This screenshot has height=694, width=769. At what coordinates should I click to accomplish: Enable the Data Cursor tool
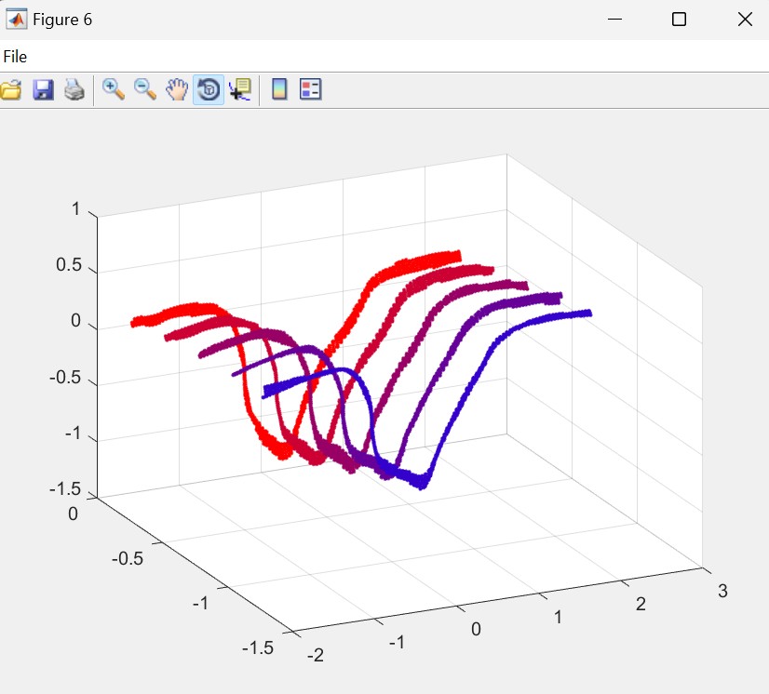click(240, 89)
